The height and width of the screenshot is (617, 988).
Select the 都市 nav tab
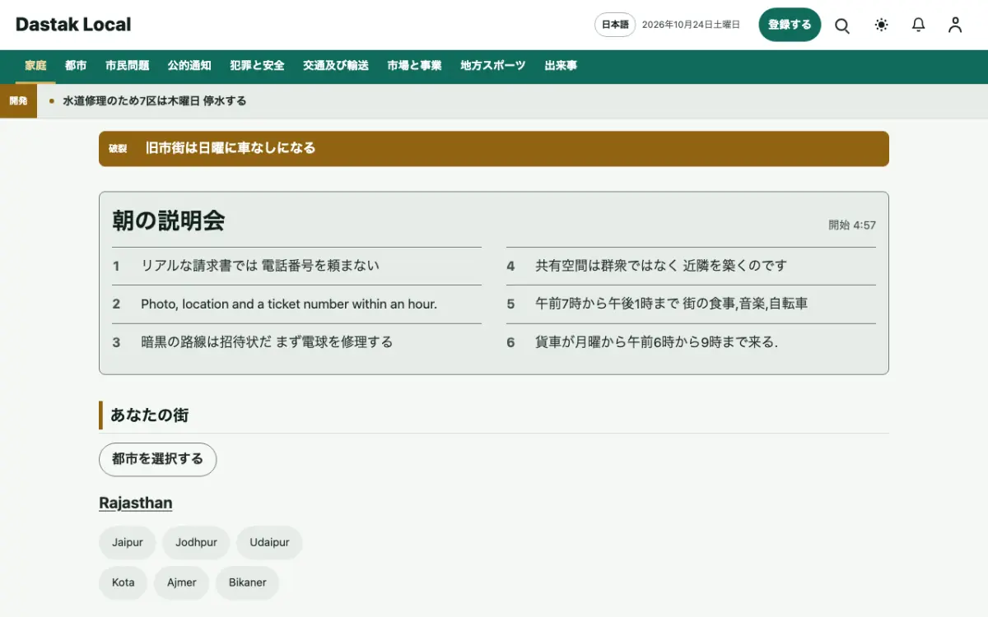pos(76,66)
